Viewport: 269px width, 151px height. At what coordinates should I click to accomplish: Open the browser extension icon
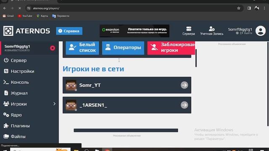[x=257, y=8]
